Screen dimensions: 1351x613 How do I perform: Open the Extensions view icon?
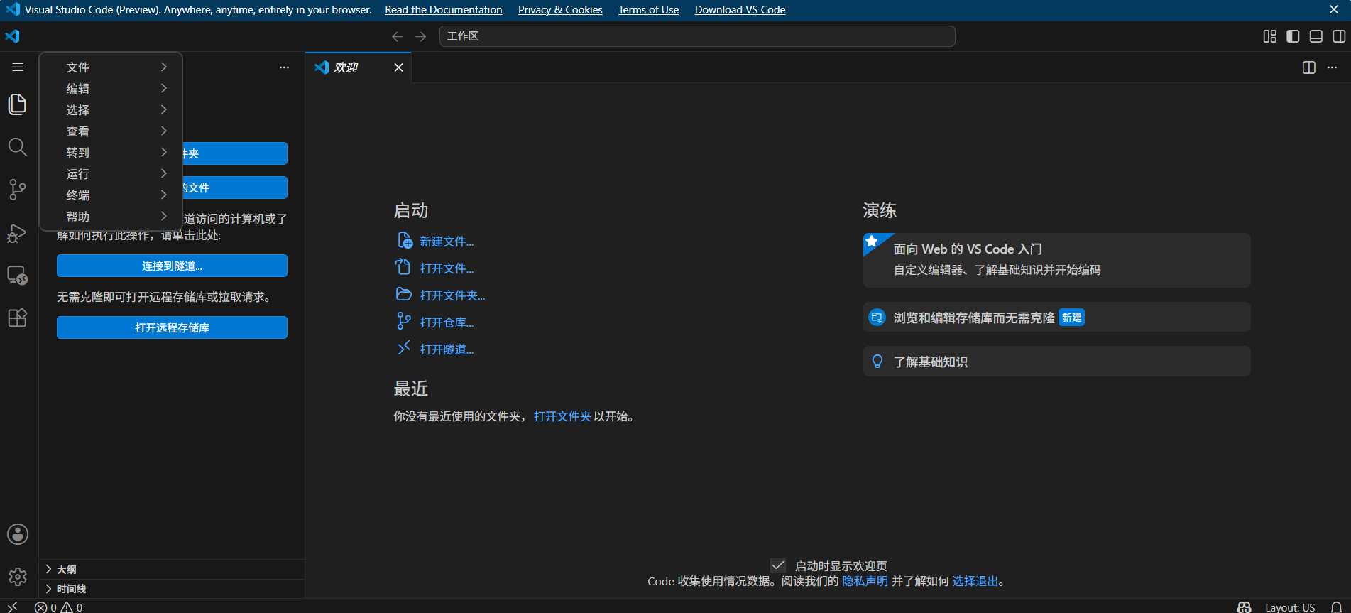coord(18,318)
